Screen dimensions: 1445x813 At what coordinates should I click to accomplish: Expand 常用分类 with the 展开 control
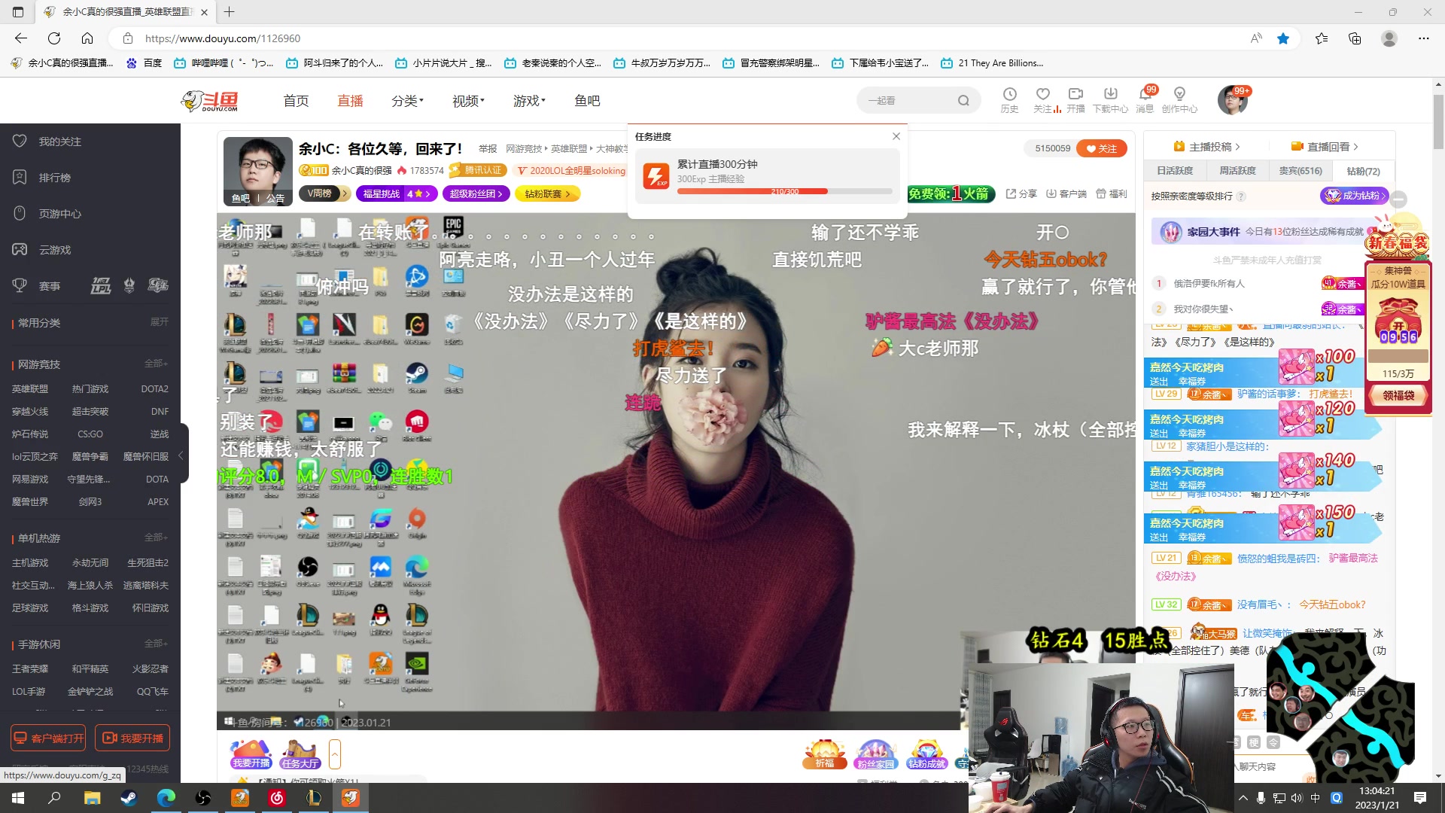pos(159,322)
